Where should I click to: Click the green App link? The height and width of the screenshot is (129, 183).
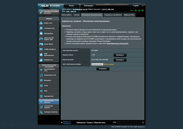point(132,10)
